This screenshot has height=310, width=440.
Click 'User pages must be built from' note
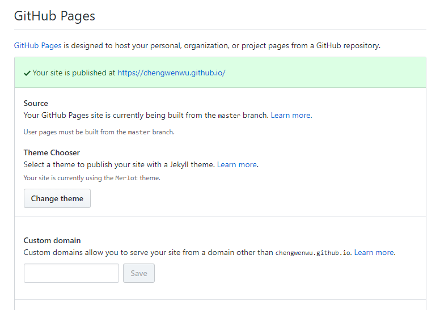point(99,132)
